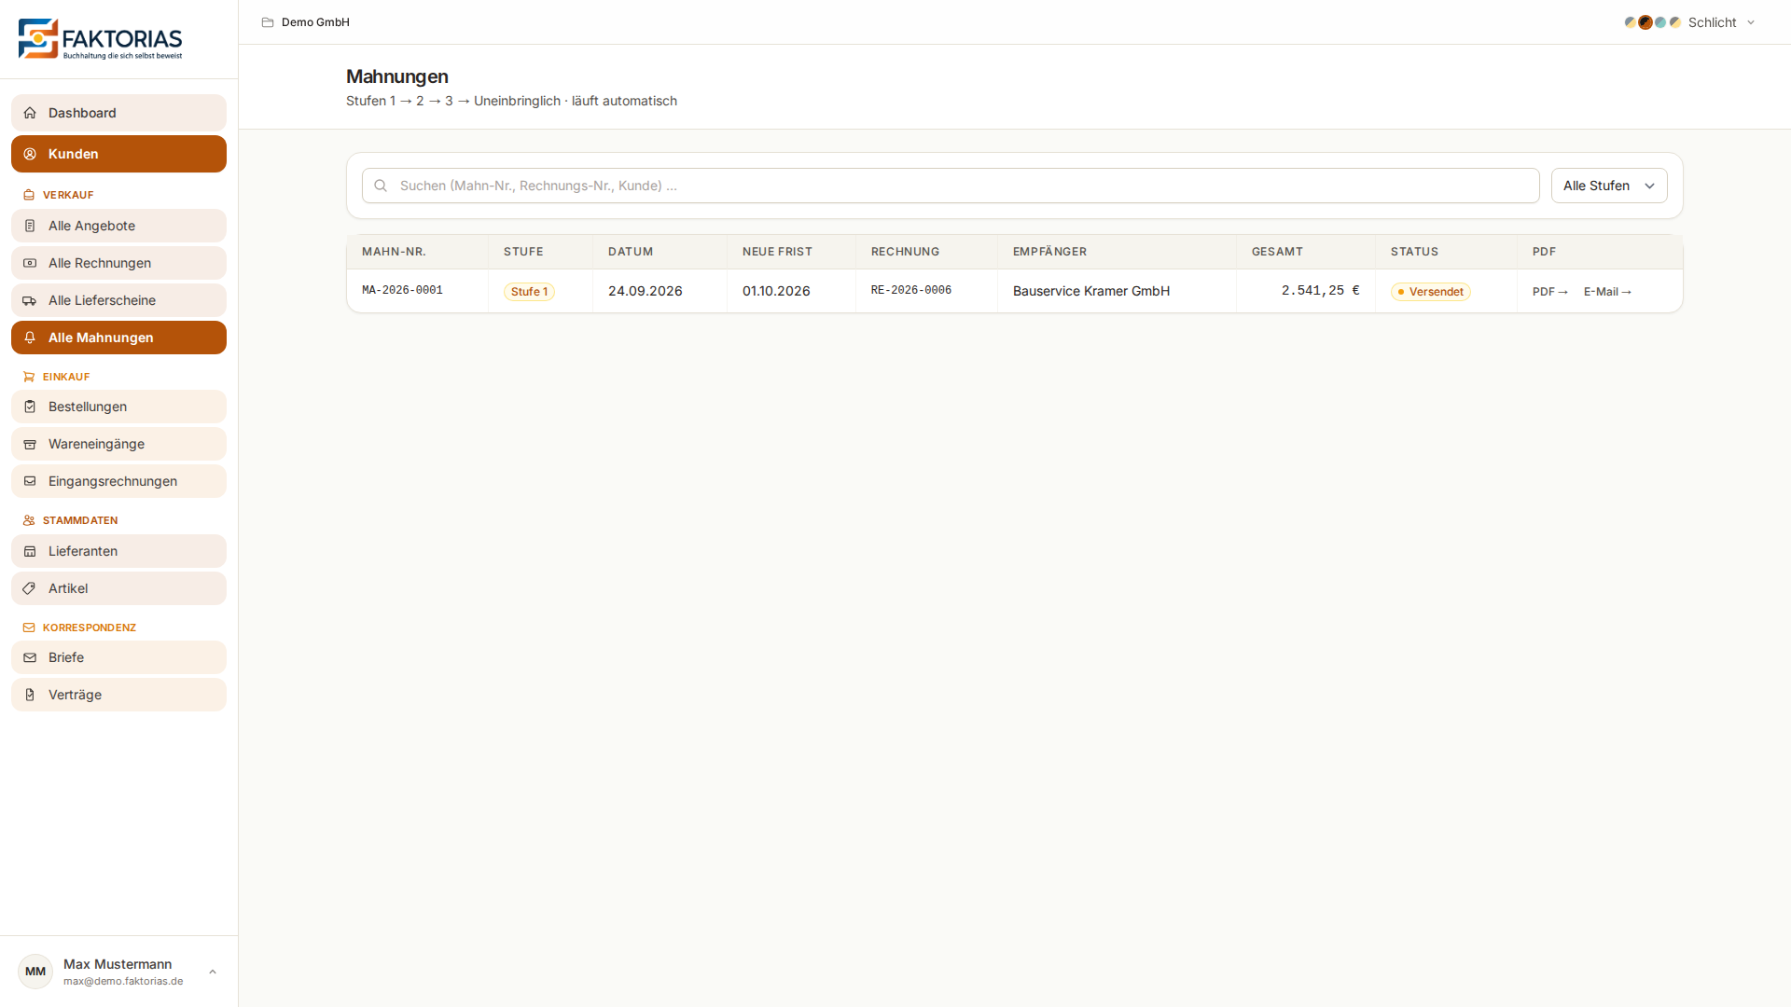The width and height of the screenshot is (1791, 1007).
Task: Click the Stufe 1 badge
Action: coord(529,292)
